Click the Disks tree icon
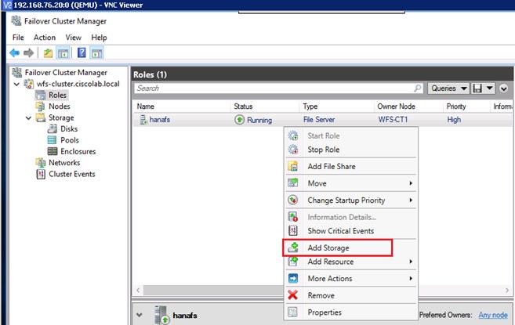Viewport: 515px width, 325px height. click(53, 128)
